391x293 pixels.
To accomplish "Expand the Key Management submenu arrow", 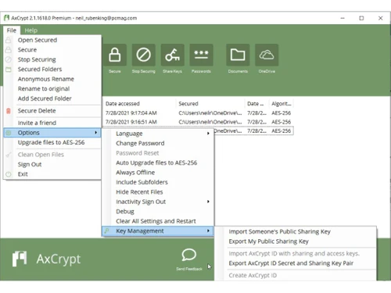I will coord(208,230).
